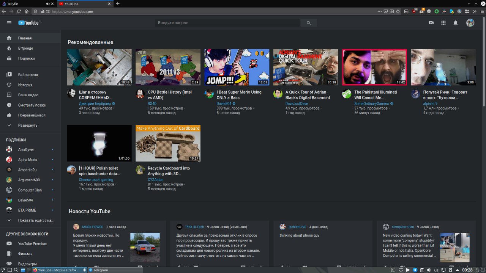
Task: Open the Firefox hamburger menu
Action: 482,11
